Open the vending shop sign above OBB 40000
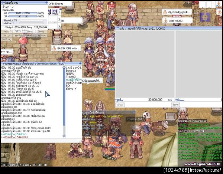 click(177, 12)
